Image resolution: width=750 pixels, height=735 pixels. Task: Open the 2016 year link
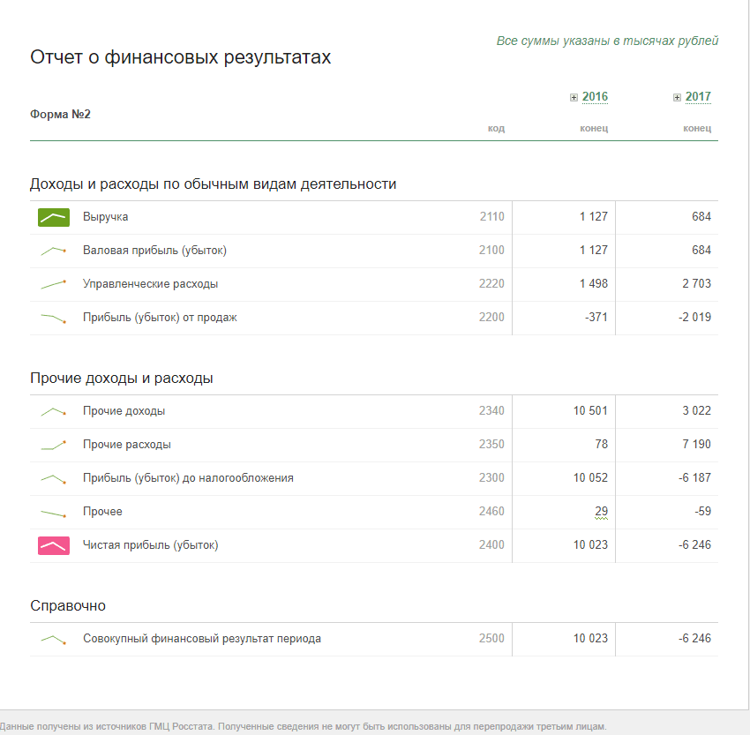pyautogui.click(x=595, y=97)
